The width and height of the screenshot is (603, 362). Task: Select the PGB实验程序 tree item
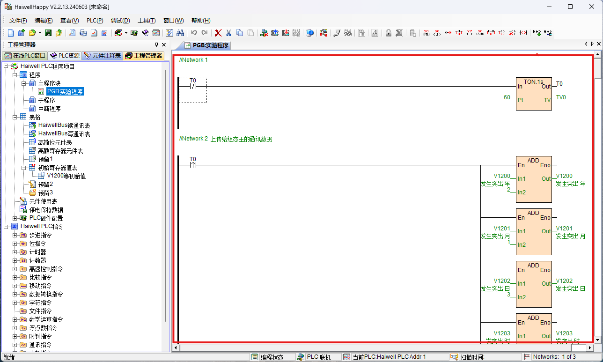click(x=65, y=92)
